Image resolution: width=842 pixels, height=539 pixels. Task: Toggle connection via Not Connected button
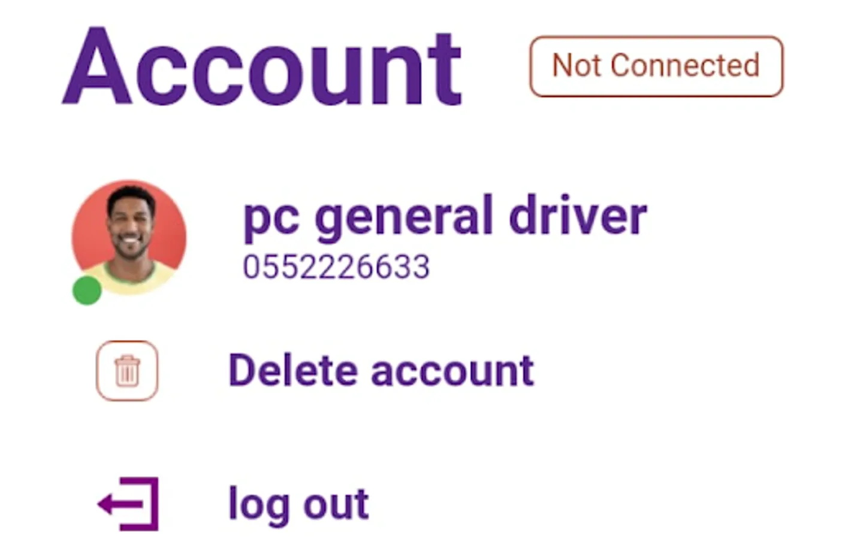(656, 66)
